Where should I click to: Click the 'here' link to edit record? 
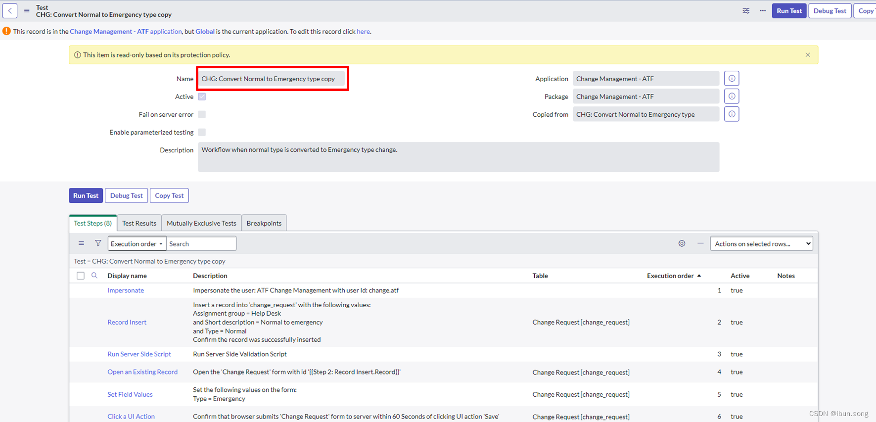click(x=363, y=31)
